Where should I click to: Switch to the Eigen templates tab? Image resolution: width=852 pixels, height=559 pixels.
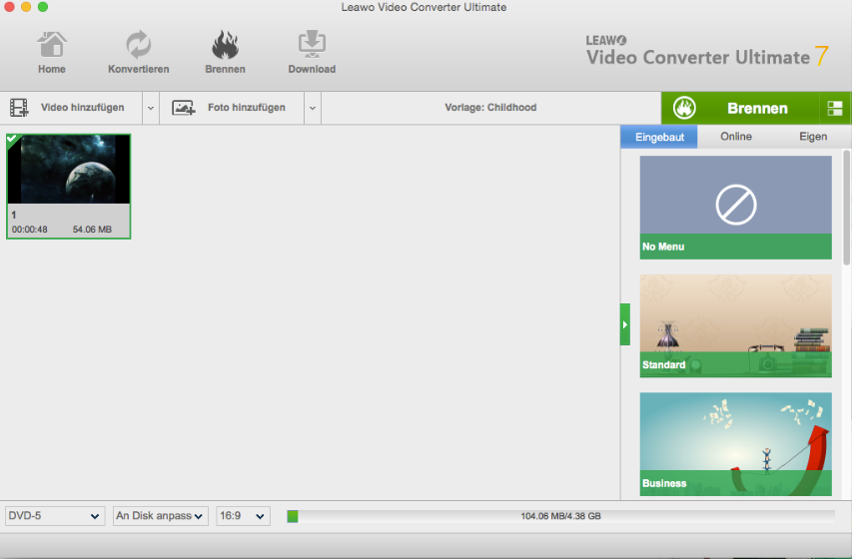tap(812, 137)
